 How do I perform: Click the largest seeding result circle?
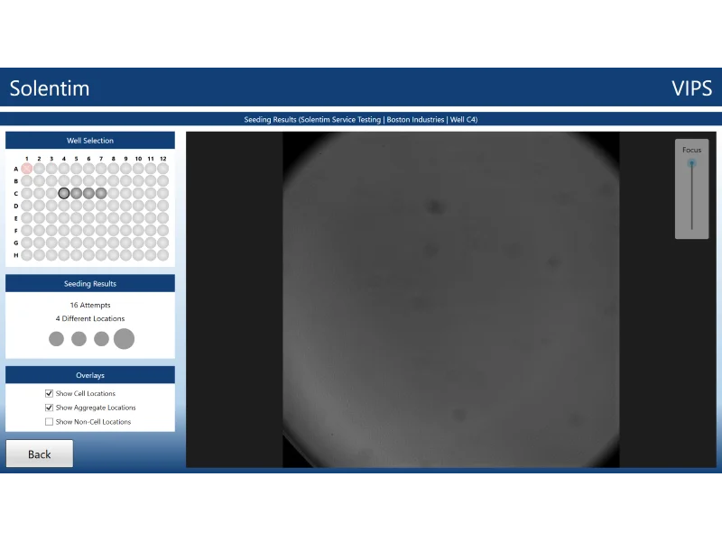[x=124, y=339]
